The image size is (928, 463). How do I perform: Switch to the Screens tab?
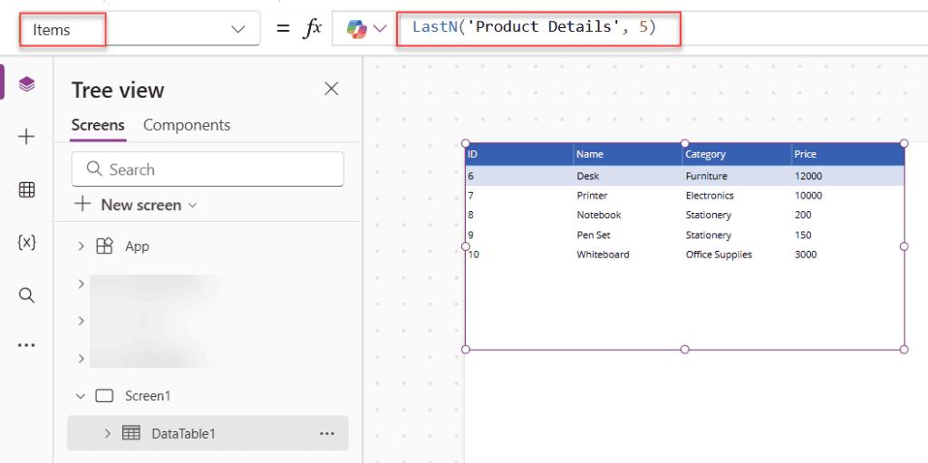point(98,125)
